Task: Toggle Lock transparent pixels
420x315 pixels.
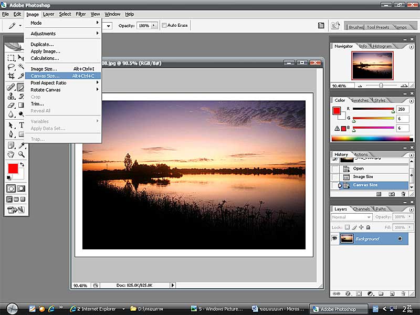Action: [x=347, y=227]
